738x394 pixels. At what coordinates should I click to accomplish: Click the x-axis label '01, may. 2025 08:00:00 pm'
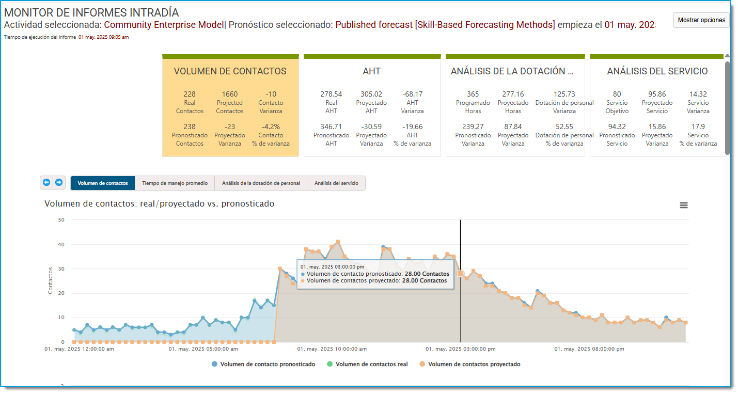point(589,349)
